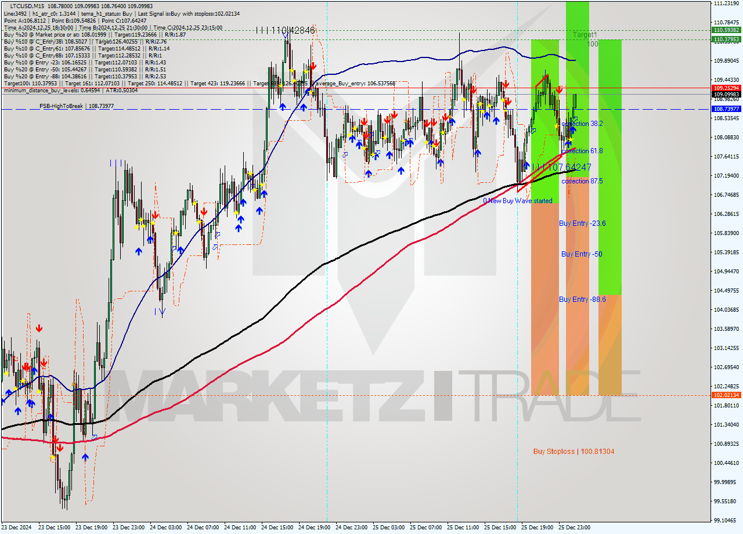
Task: Select the Time A:2024.12.25 18:30:00 info line
Action: click(113, 28)
